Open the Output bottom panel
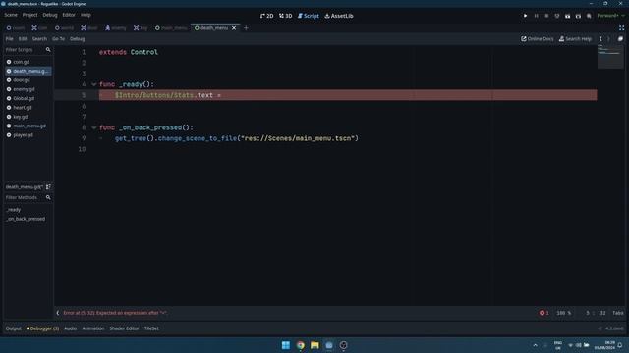 pyautogui.click(x=13, y=328)
